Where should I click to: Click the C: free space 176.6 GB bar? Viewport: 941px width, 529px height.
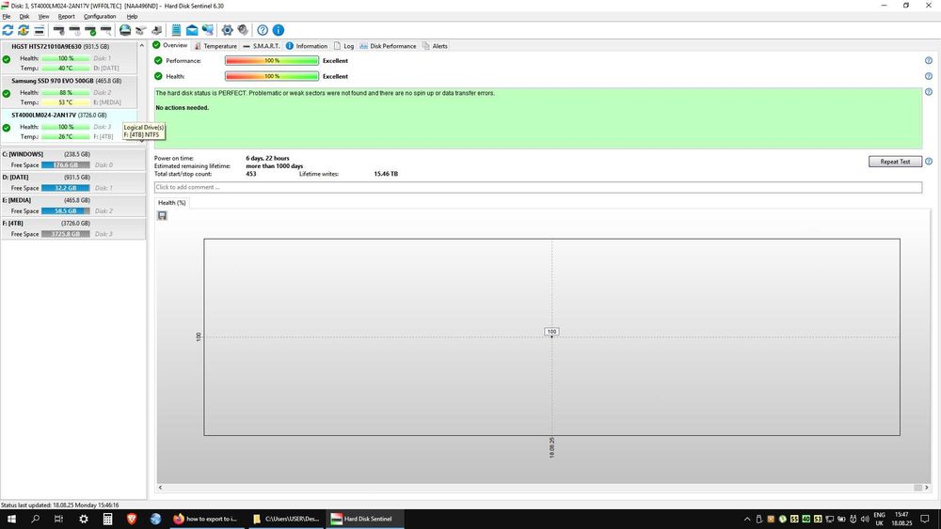pos(66,164)
